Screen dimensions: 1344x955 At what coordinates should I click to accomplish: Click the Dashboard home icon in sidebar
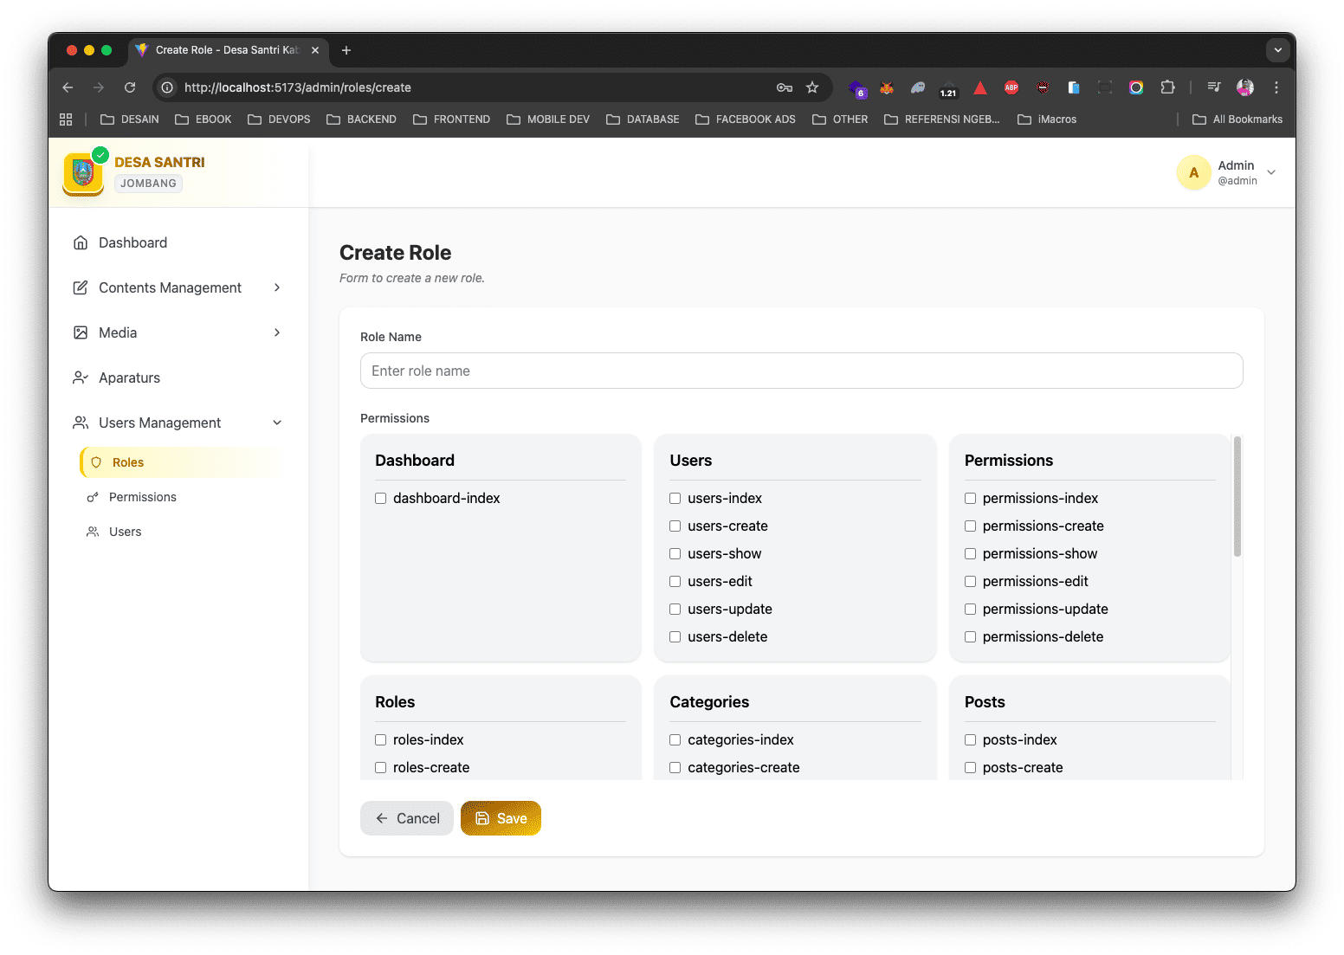[x=81, y=242]
